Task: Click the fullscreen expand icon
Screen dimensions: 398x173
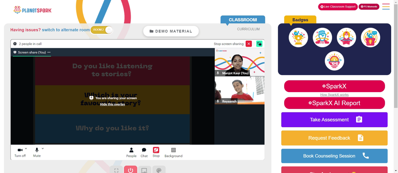Action: coord(116,170)
